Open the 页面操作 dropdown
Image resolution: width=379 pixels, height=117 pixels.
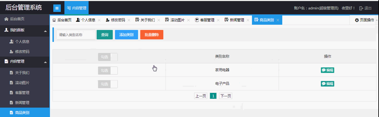(364, 20)
